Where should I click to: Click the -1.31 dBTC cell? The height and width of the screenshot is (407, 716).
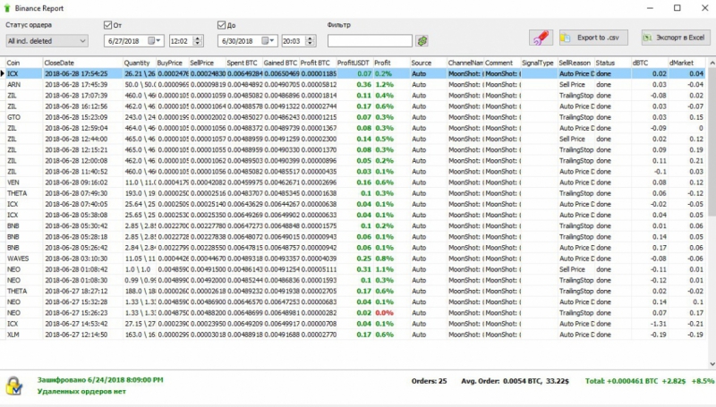pyautogui.click(x=650, y=324)
